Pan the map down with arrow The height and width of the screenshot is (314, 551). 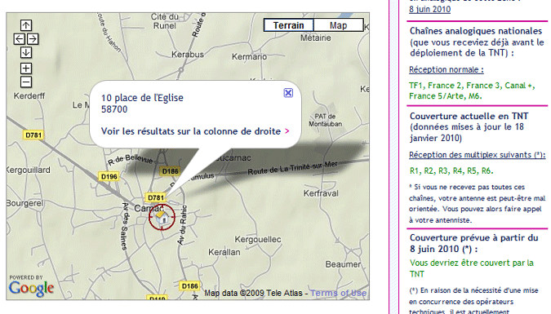click(25, 53)
